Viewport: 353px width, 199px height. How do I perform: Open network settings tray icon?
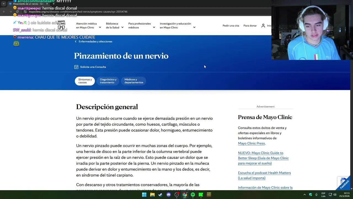[330, 195]
